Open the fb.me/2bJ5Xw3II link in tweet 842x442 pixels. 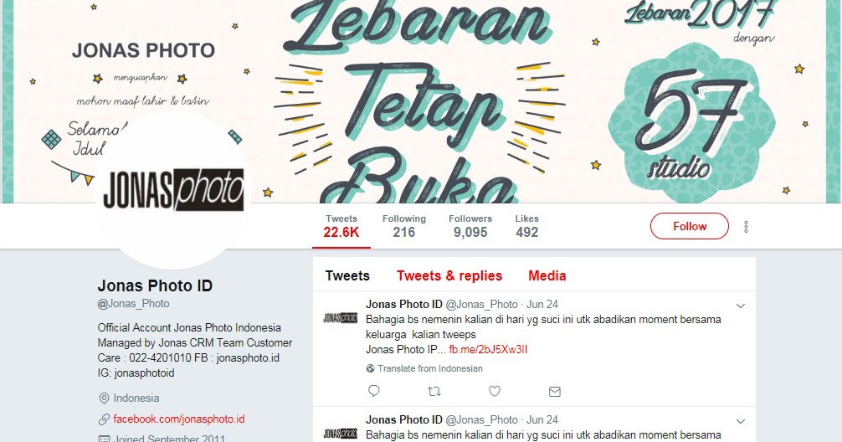[x=488, y=350]
